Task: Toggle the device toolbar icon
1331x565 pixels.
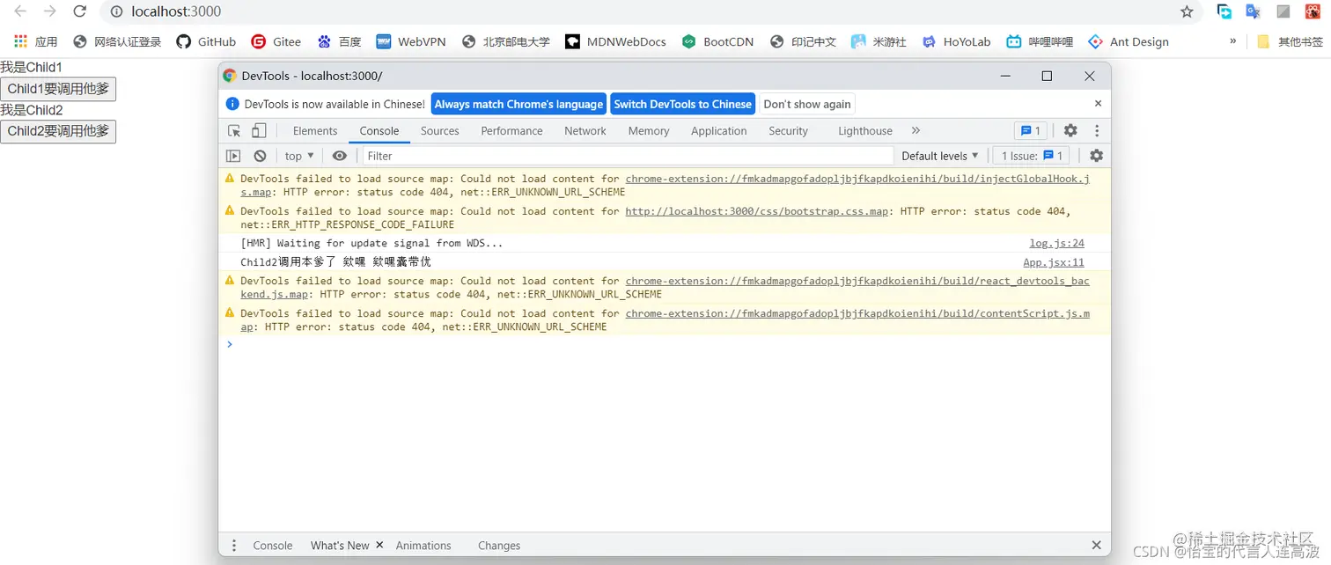Action: coord(259,130)
